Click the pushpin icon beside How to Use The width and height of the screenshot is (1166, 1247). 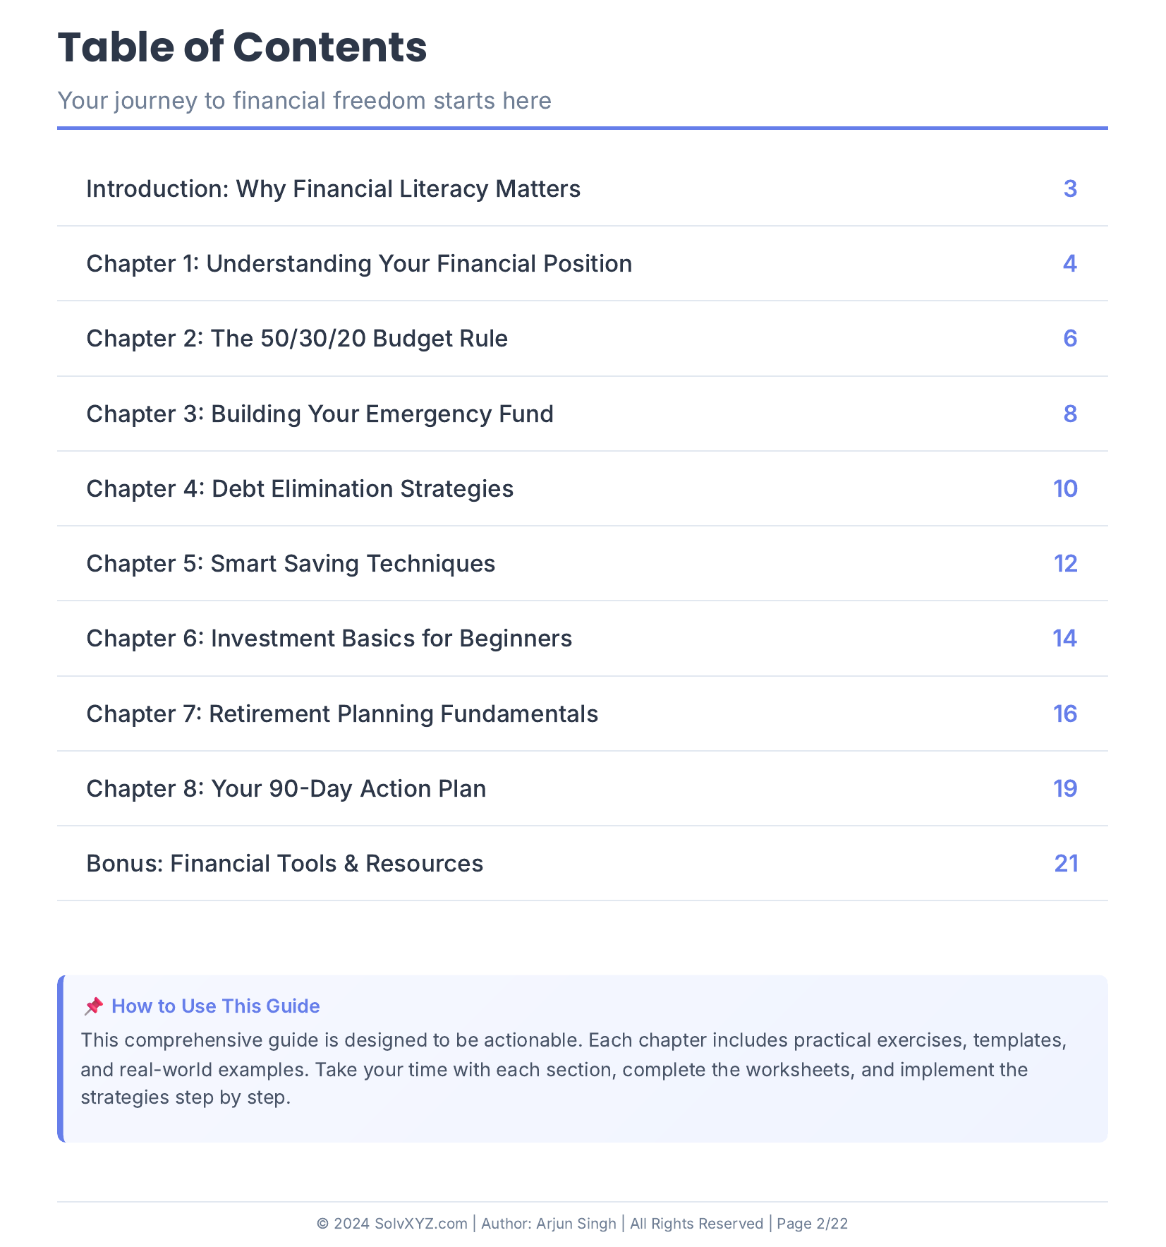click(93, 1006)
